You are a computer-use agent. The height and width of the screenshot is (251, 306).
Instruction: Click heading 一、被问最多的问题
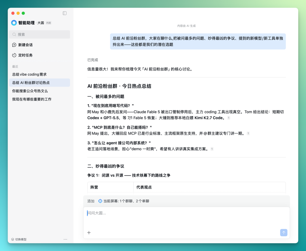tap(106, 97)
